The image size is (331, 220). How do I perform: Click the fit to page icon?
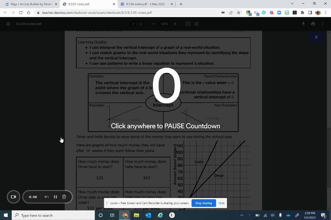coord(188,24)
